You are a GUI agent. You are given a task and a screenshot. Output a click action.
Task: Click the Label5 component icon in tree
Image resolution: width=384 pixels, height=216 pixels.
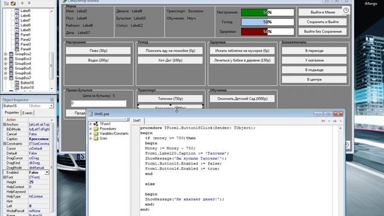pos(17,11)
